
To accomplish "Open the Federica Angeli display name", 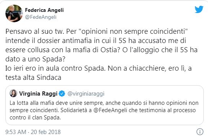I will point(44,10).
